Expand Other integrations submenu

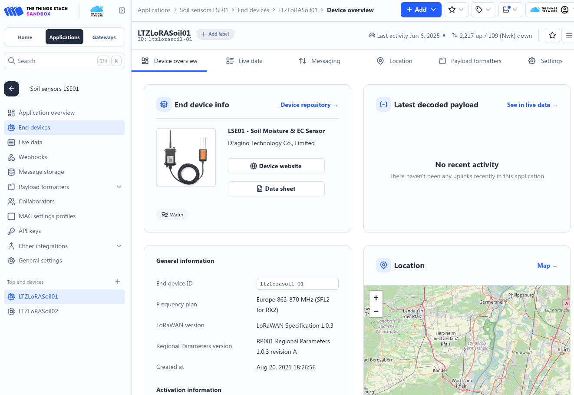point(64,246)
